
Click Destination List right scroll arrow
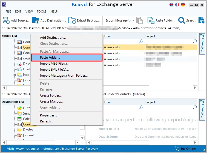[x=77, y=142]
